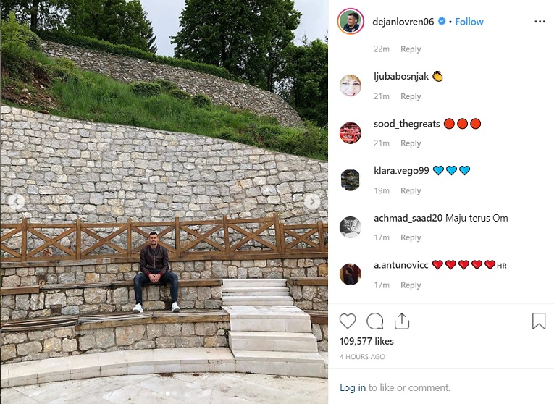The height and width of the screenshot is (404, 554).
Task: Reply to sood_thegreats' comment
Action: click(411, 143)
